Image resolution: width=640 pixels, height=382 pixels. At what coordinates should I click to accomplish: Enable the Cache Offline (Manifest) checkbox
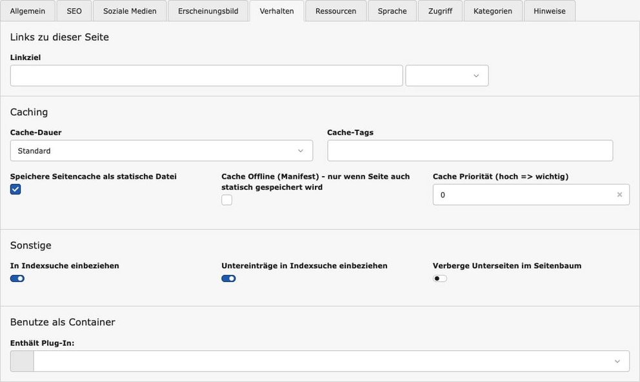click(226, 200)
